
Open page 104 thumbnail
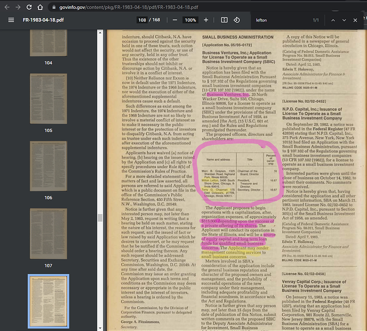click(48, 43)
